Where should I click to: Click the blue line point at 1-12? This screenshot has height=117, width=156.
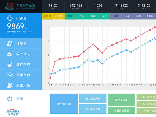(103, 64)
